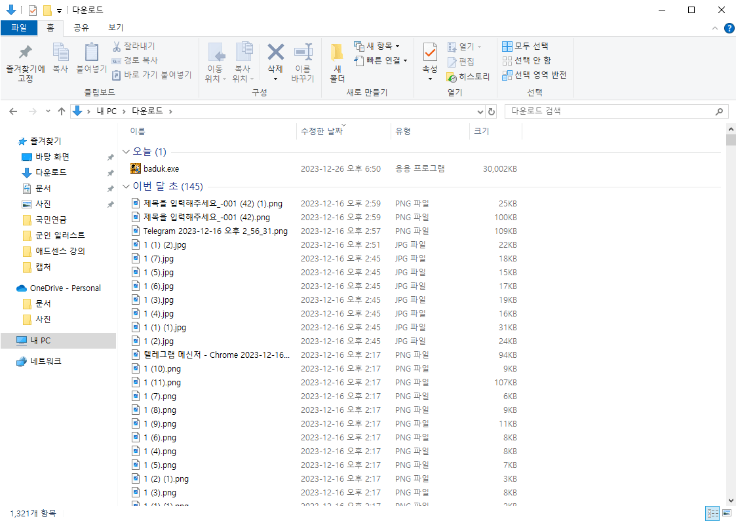This screenshot has width=736, height=521.
Task: Select 텔레그램 메신저 - Chrome file
Action: coord(216,355)
